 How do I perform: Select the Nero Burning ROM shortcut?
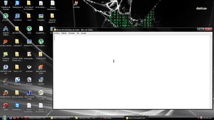[x=41, y=69]
